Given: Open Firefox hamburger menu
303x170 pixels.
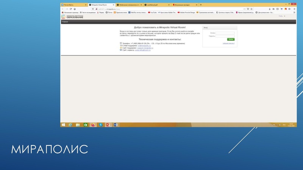Looking at the screenshot, I should (x=294, y=9).
